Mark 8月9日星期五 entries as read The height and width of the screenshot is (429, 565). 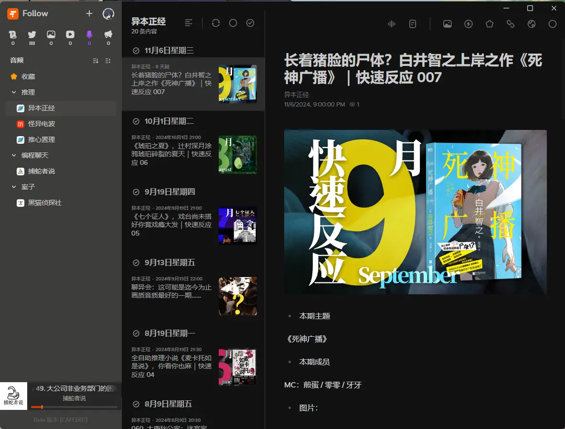pyautogui.click(x=136, y=404)
